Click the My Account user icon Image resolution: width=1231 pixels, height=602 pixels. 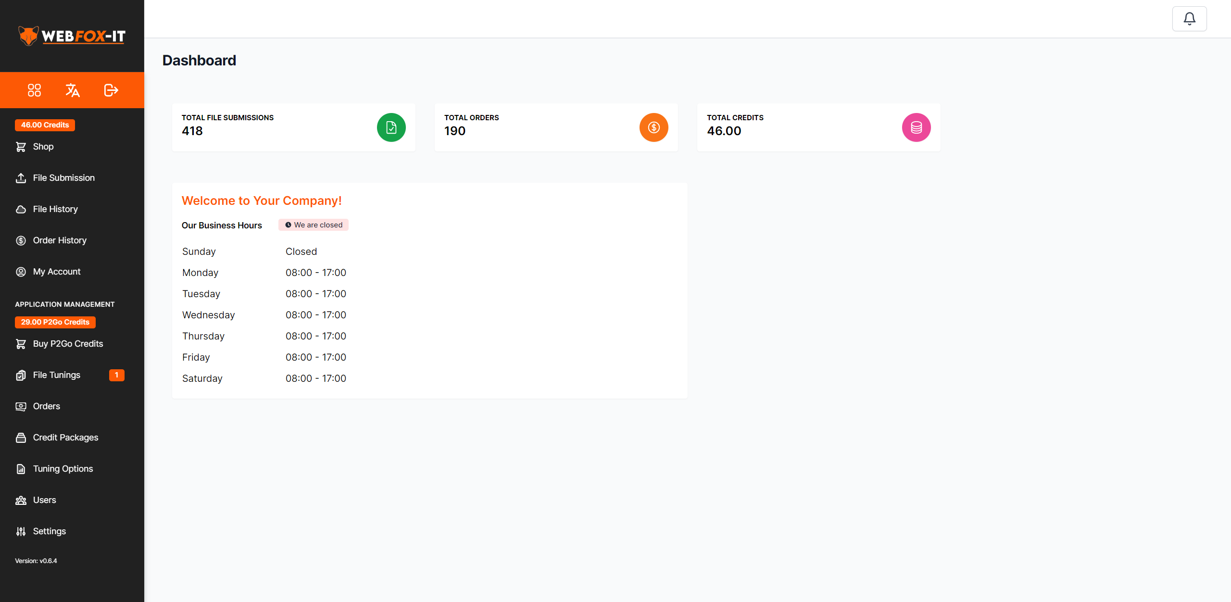tap(21, 272)
